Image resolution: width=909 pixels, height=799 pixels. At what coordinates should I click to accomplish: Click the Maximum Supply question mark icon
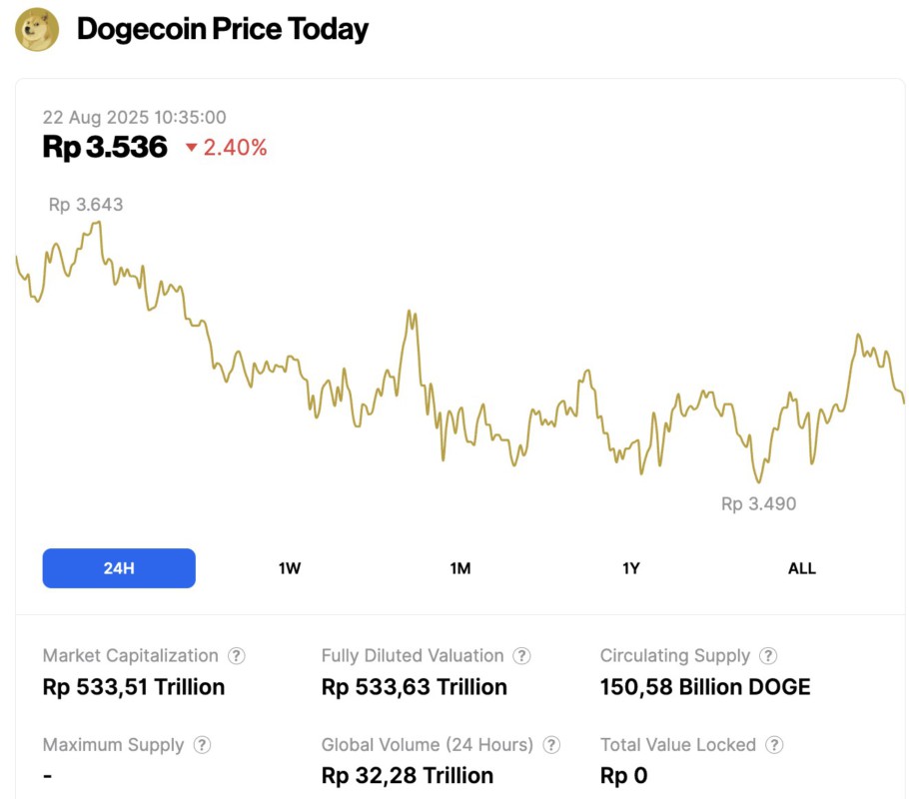pyautogui.click(x=201, y=745)
